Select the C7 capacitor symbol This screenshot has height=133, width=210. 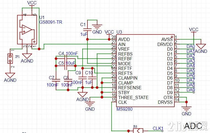56,80
